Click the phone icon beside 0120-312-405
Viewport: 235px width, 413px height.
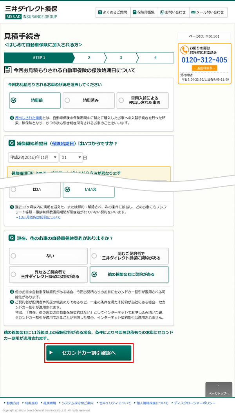[184, 50]
